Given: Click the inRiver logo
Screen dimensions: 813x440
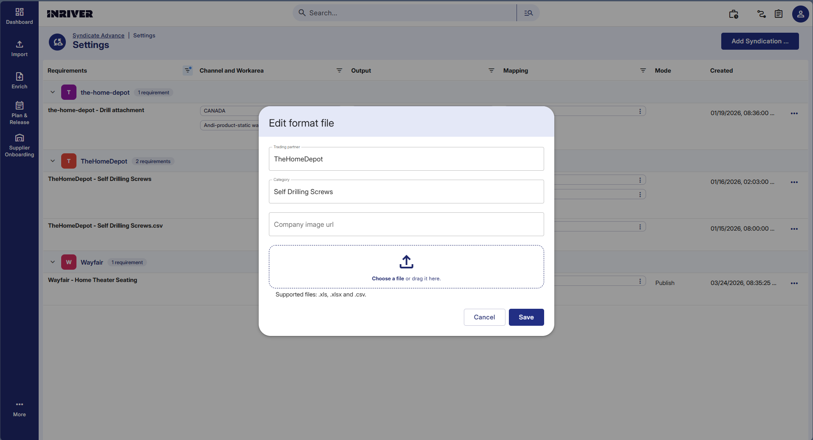Looking at the screenshot, I should tap(70, 14).
